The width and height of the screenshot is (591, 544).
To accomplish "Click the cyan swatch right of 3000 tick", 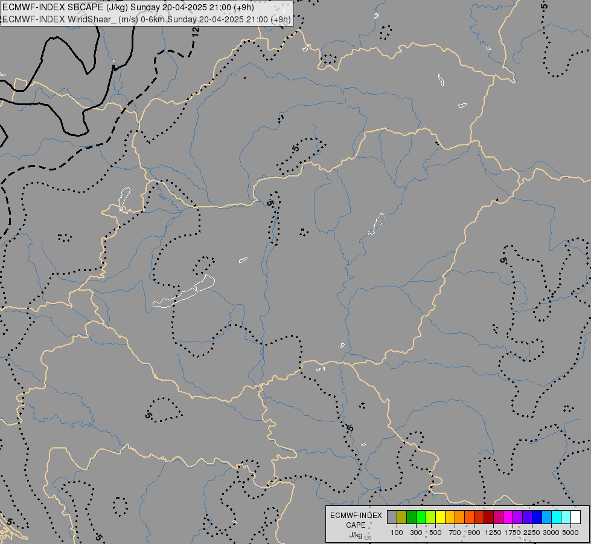I will [x=557, y=517].
